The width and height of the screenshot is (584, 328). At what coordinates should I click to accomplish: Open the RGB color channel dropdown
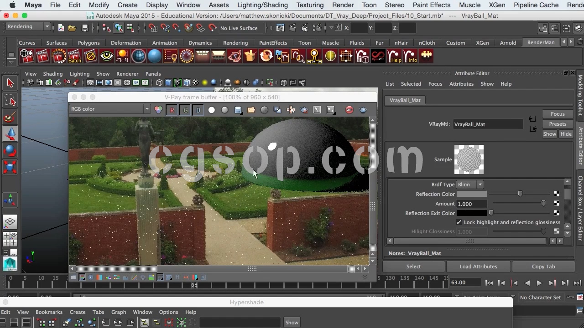(109, 109)
